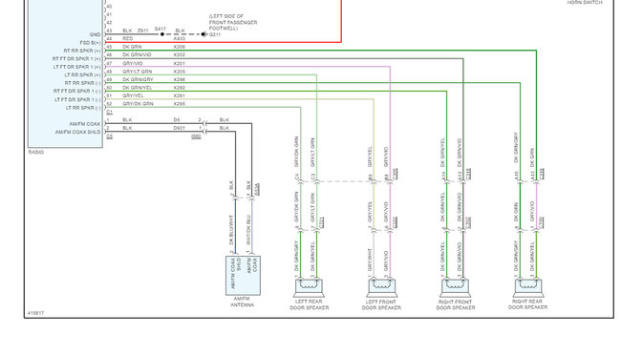The image size is (621, 355).
Task: Click the G211 ground label
Action: click(x=215, y=34)
